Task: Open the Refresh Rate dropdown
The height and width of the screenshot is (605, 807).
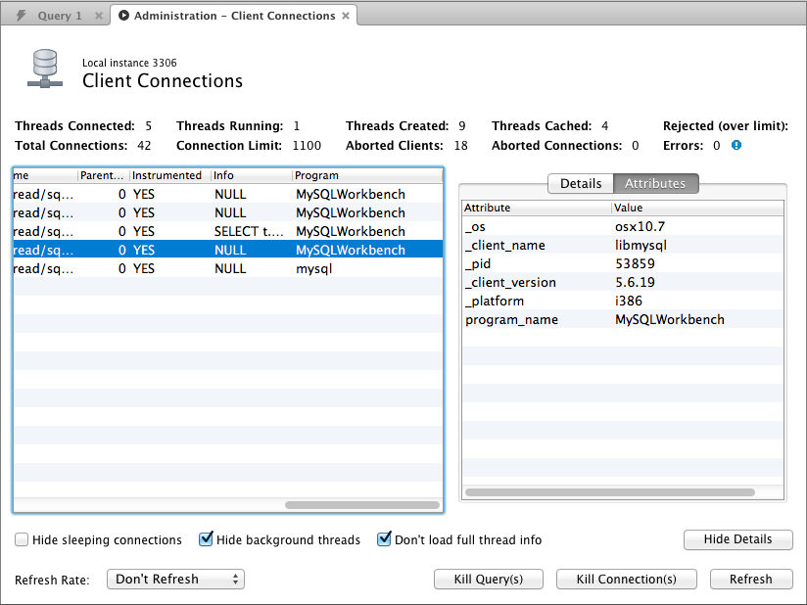Action: (175, 580)
